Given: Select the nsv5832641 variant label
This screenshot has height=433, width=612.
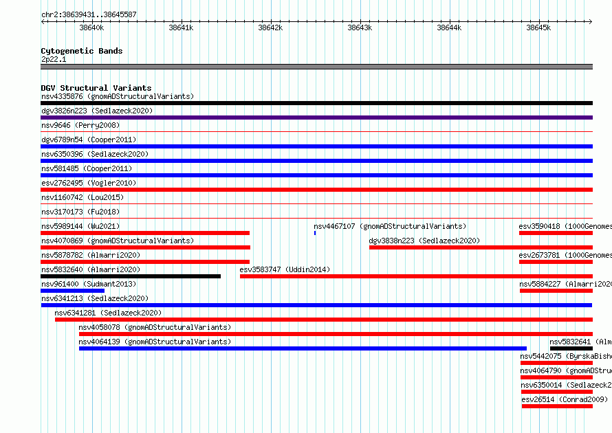Looking at the screenshot, I should tap(581, 342).
